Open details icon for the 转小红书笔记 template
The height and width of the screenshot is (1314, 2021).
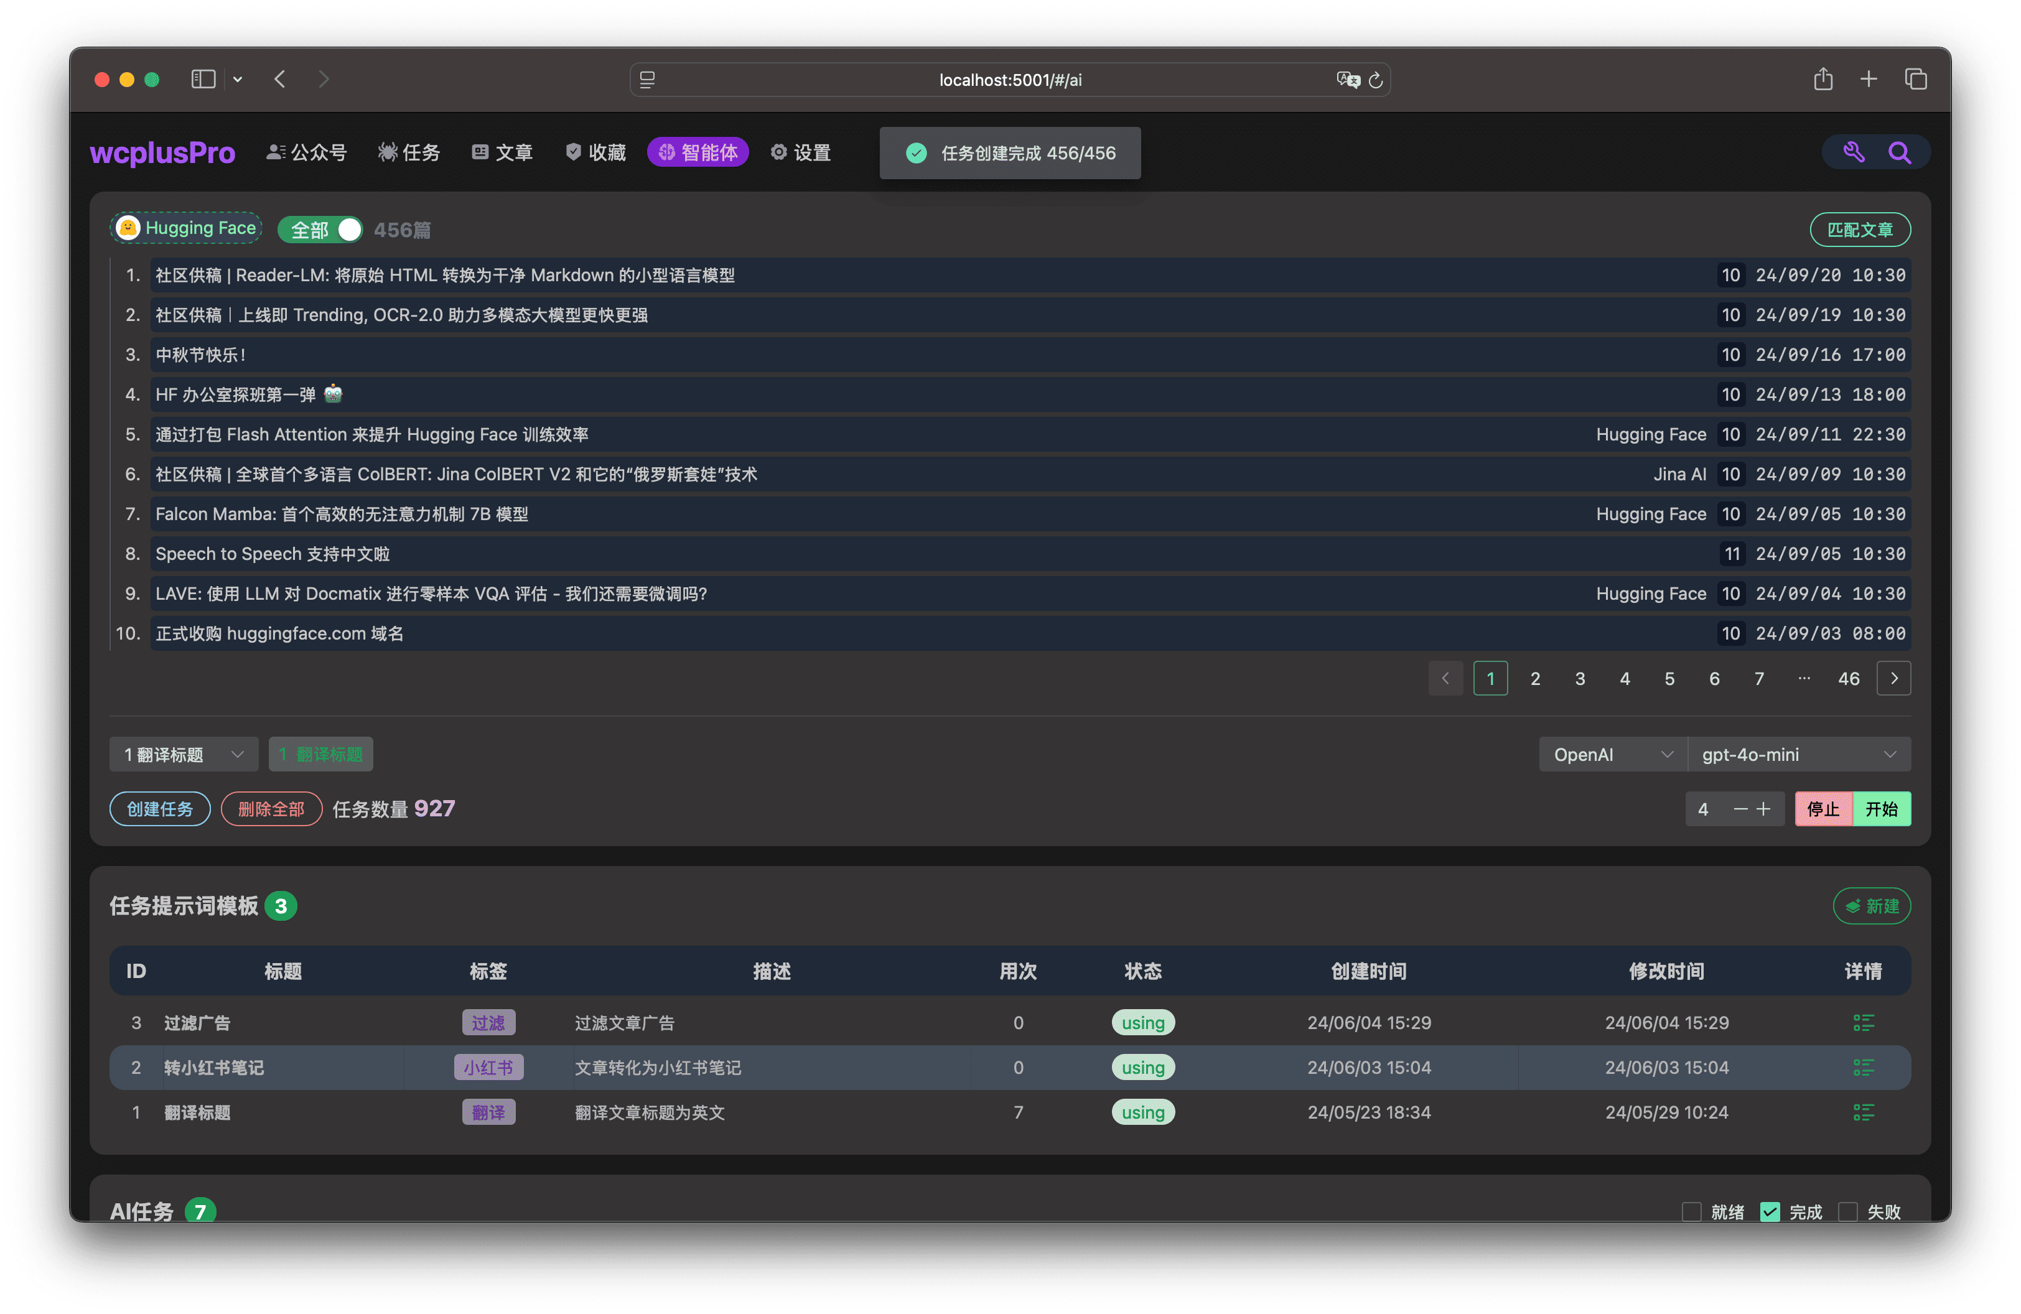pos(1863,1068)
